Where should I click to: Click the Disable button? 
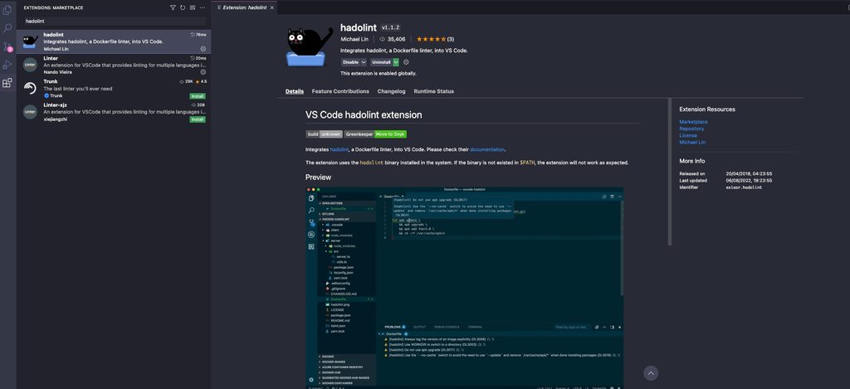click(x=351, y=62)
